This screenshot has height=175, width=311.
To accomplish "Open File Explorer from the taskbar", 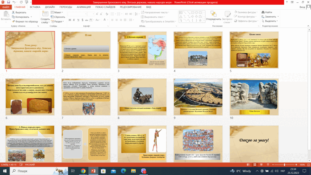I will (x=133, y=171).
